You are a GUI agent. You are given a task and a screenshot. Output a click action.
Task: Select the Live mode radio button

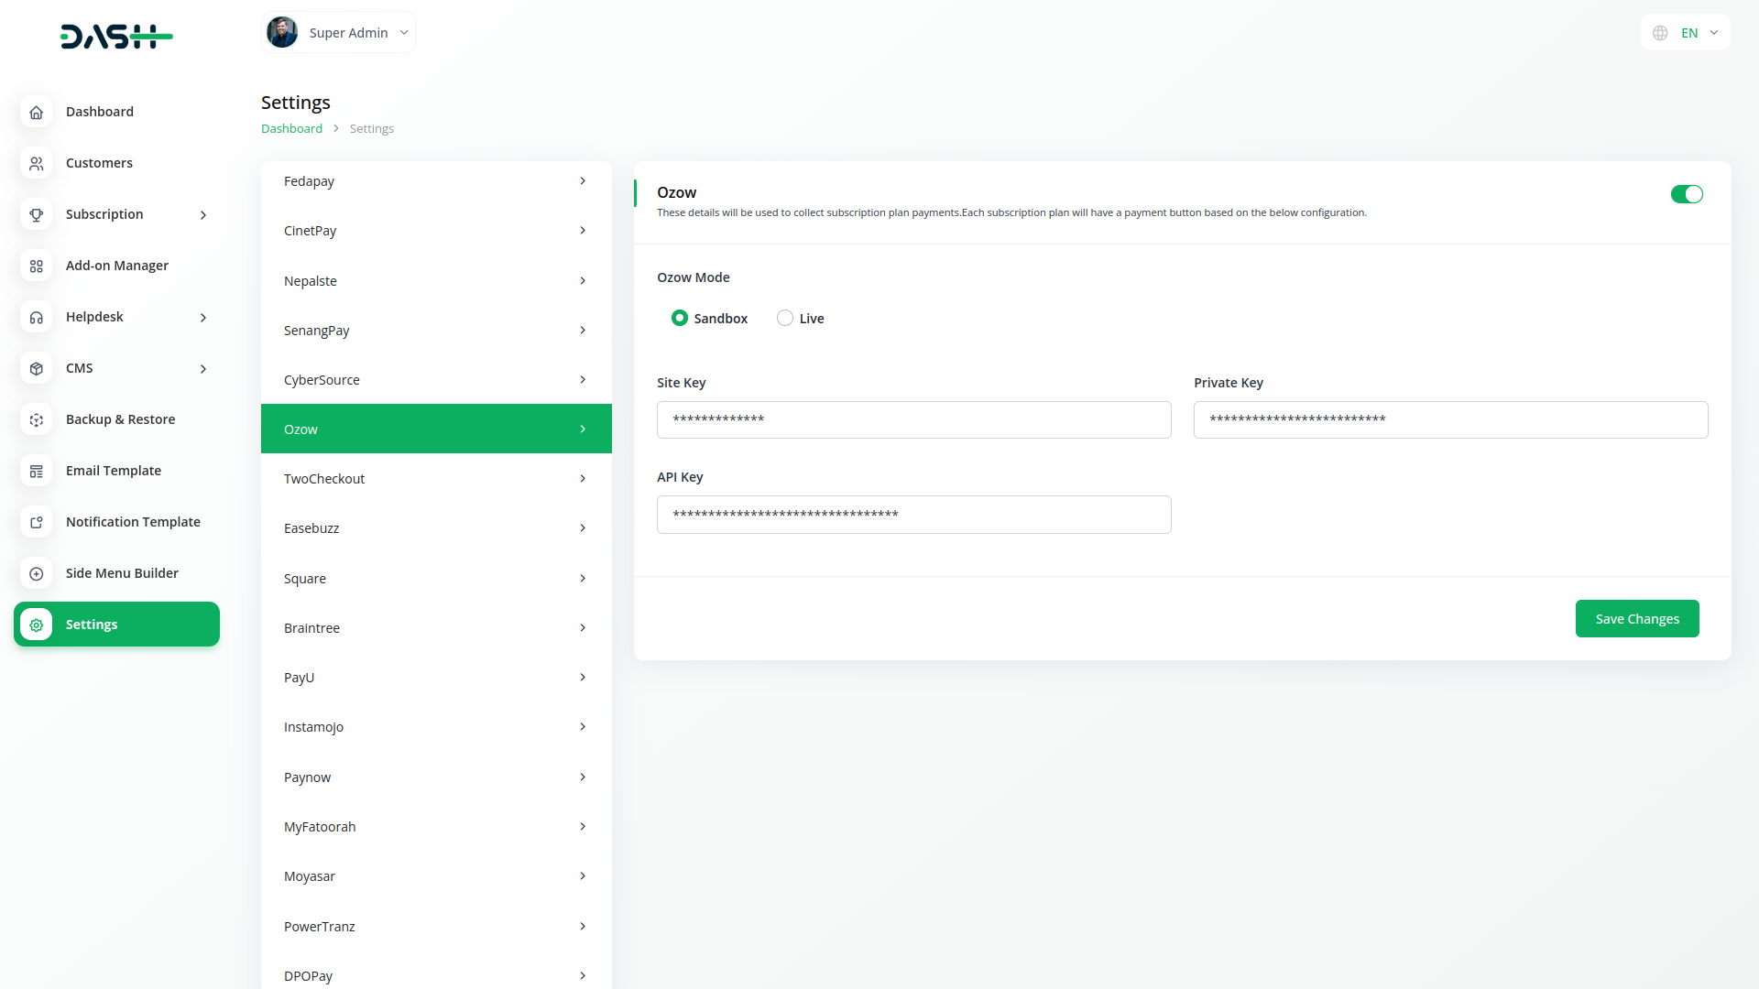[785, 318]
